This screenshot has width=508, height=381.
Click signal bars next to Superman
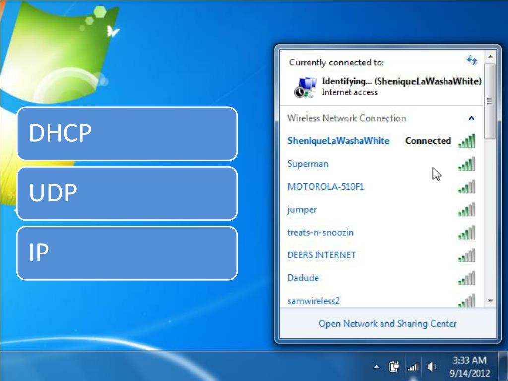pyautogui.click(x=467, y=164)
